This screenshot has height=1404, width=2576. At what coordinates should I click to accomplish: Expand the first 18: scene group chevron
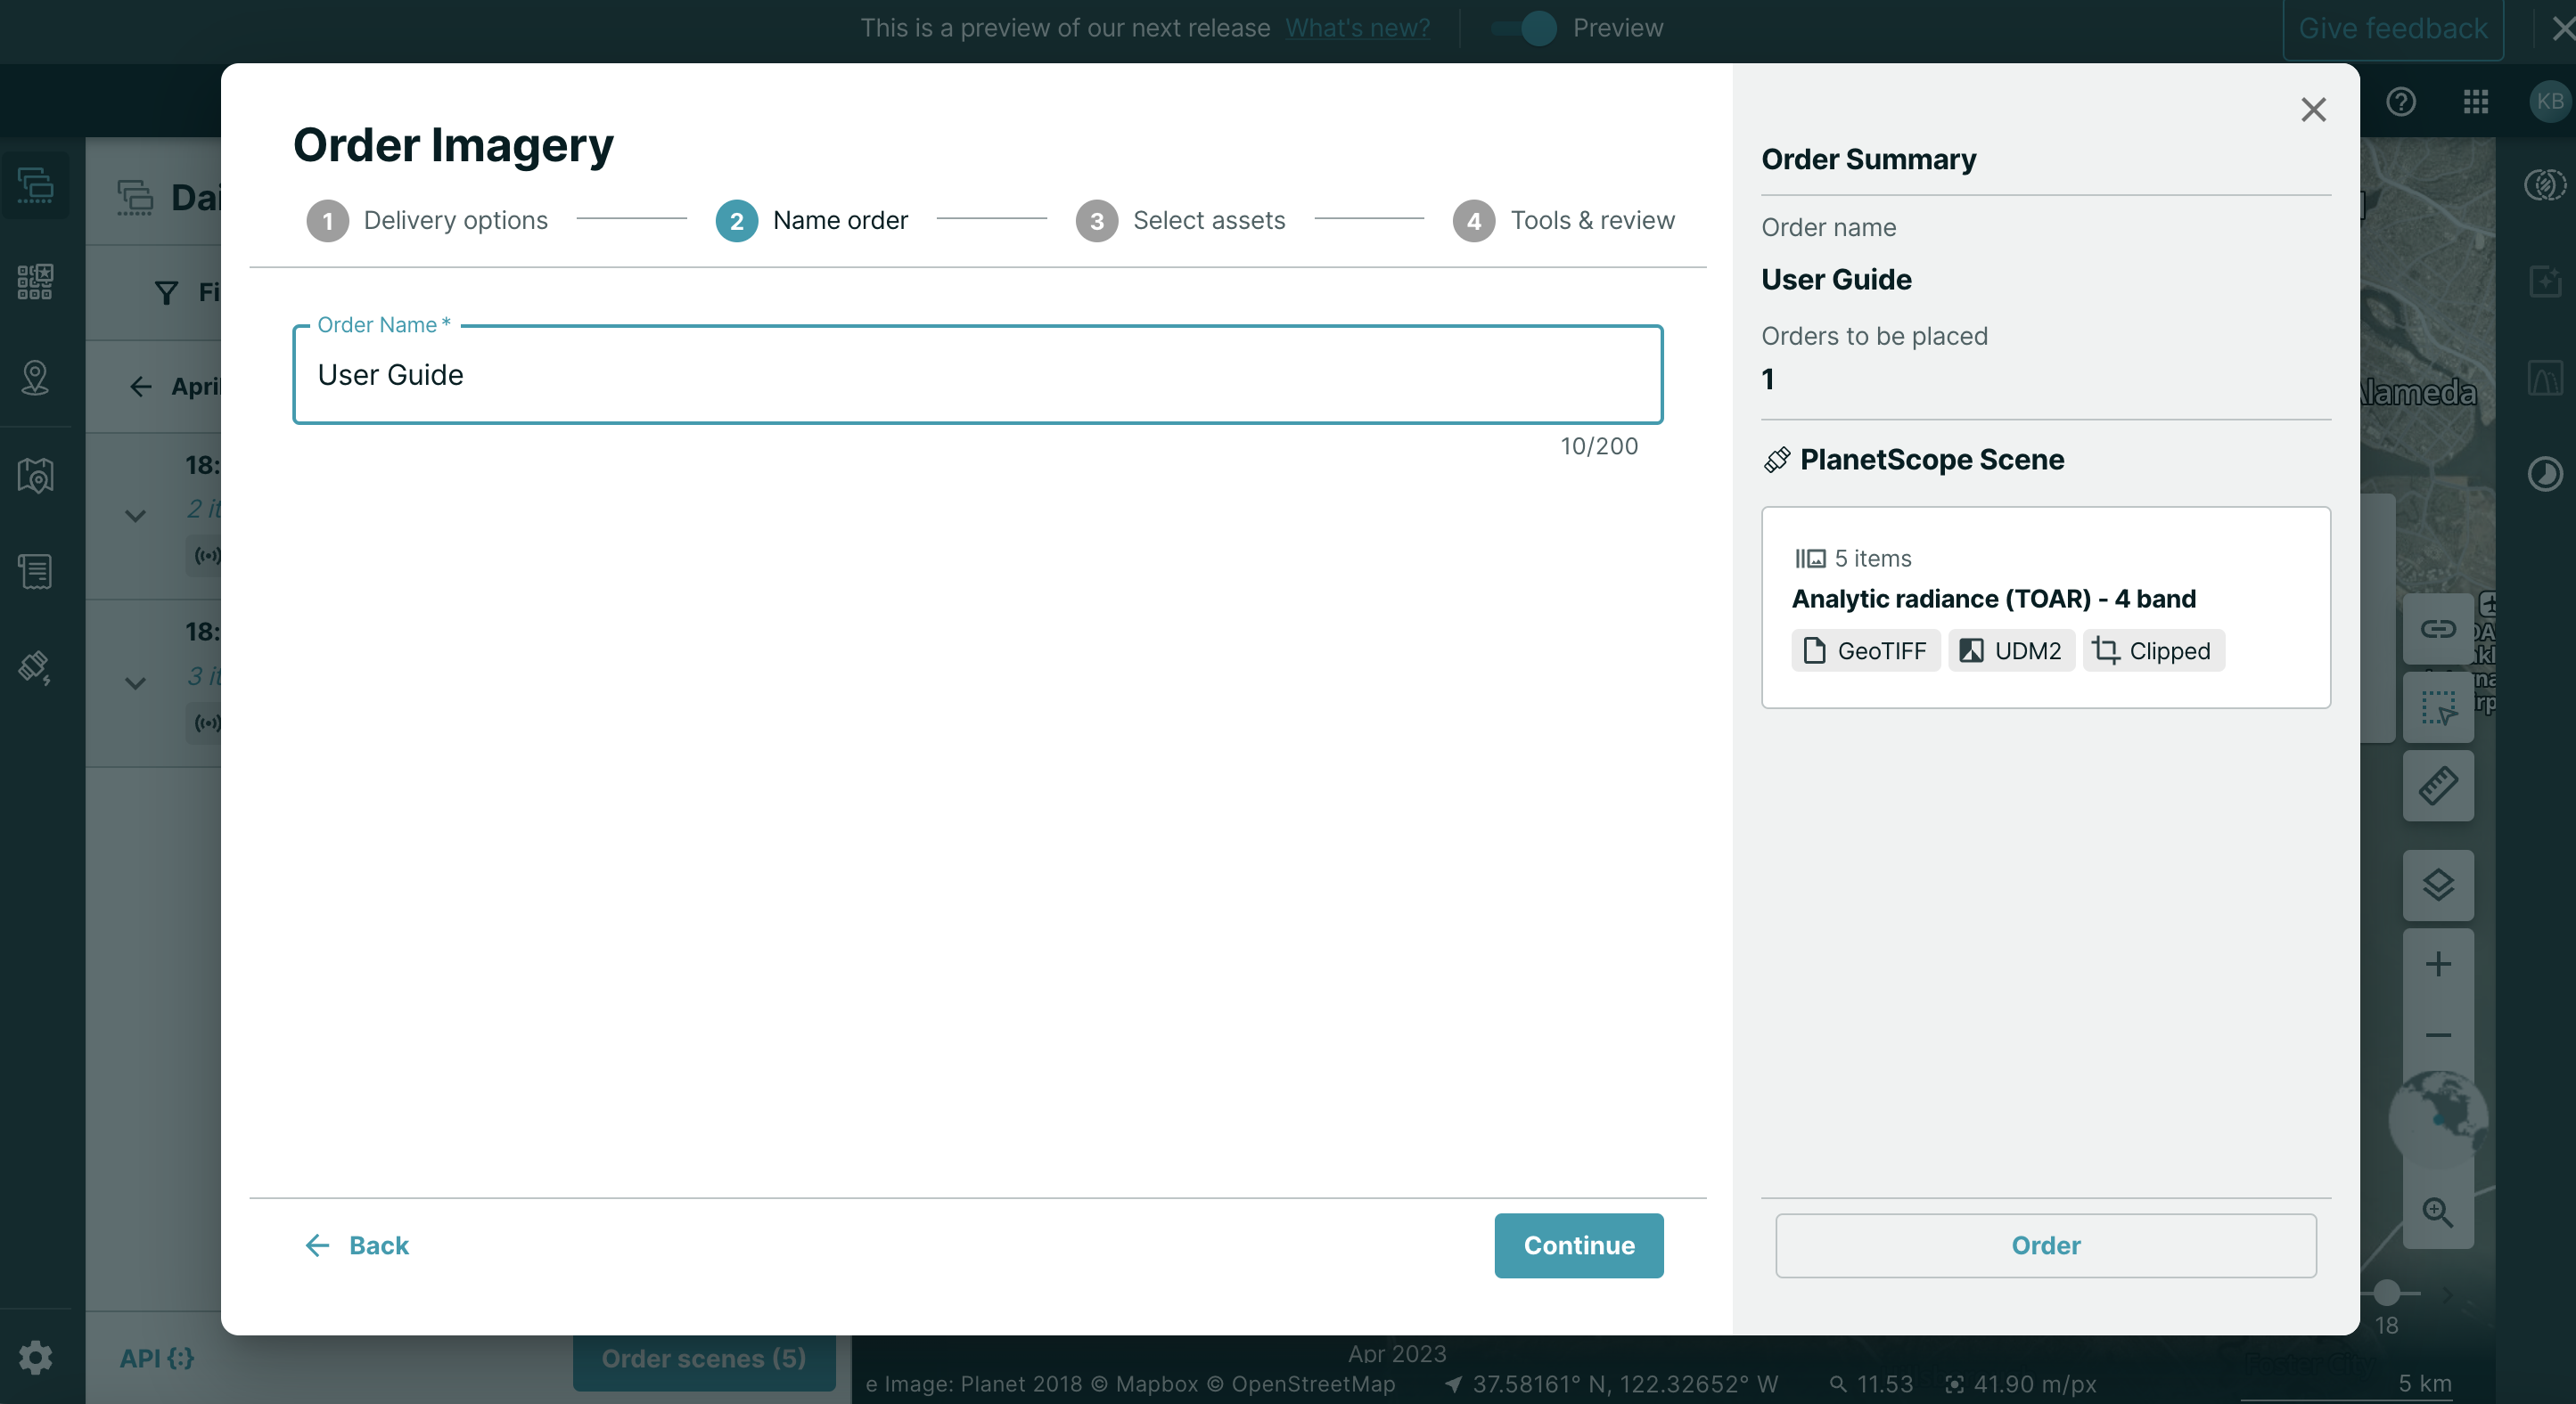(135, 516)
